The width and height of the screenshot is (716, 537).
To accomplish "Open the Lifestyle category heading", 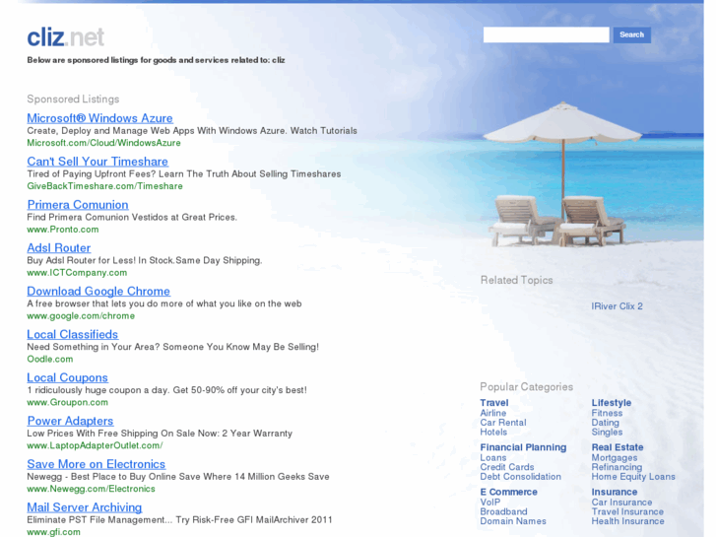I will (612, 403).
